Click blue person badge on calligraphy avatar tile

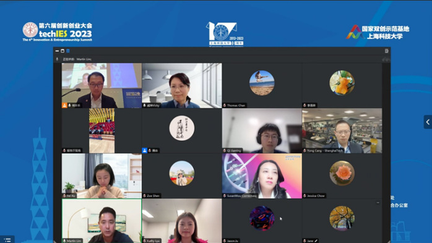145,150
